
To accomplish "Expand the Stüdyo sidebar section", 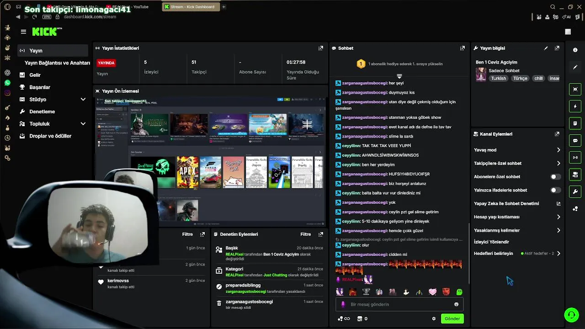I will [x=83, y=99].
